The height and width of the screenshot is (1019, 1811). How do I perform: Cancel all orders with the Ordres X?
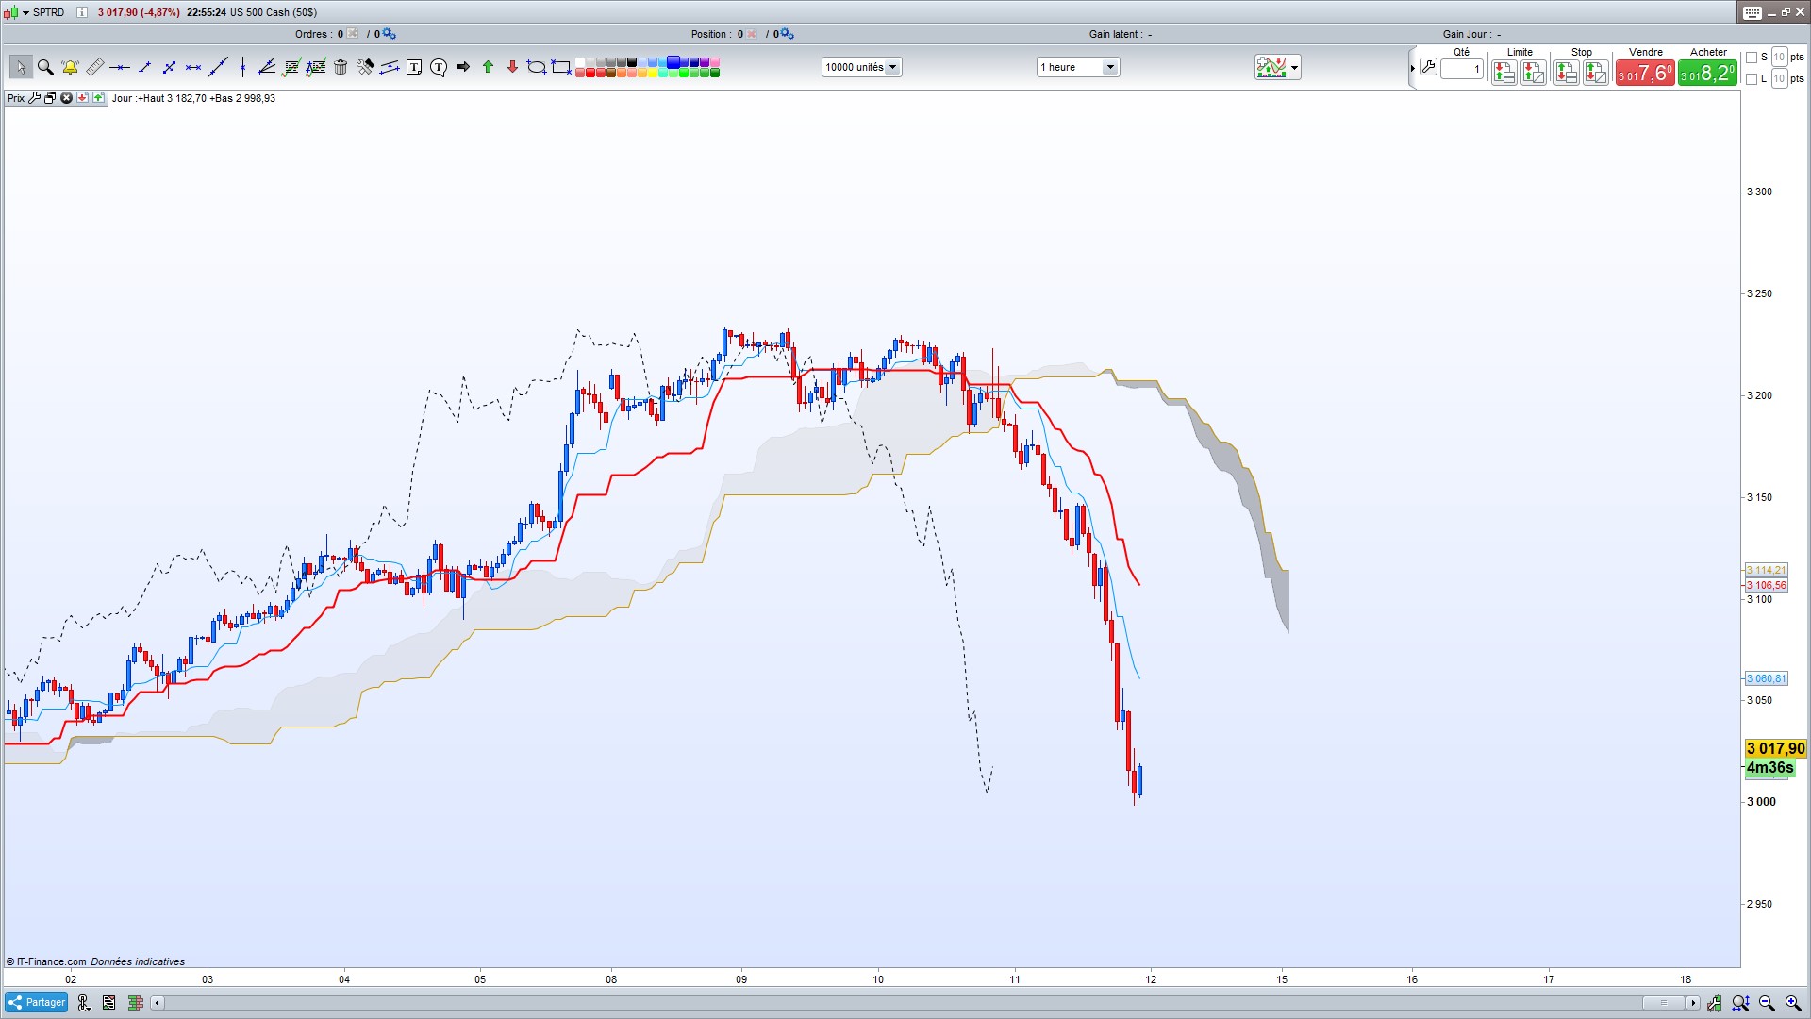[x=353, y=34]
